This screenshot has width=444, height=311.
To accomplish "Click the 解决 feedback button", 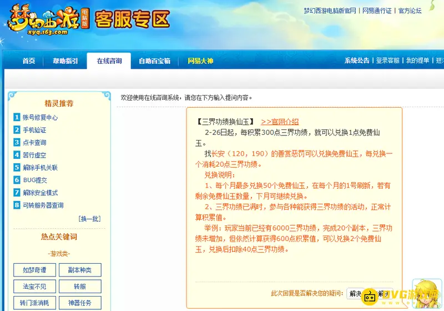I will [x=355, y=293].
